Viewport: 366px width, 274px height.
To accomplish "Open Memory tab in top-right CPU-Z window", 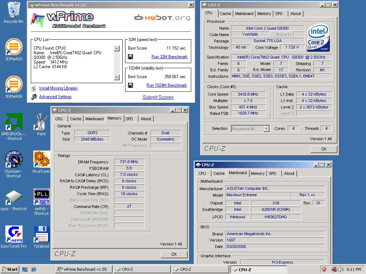I will [x=264, y=14].
